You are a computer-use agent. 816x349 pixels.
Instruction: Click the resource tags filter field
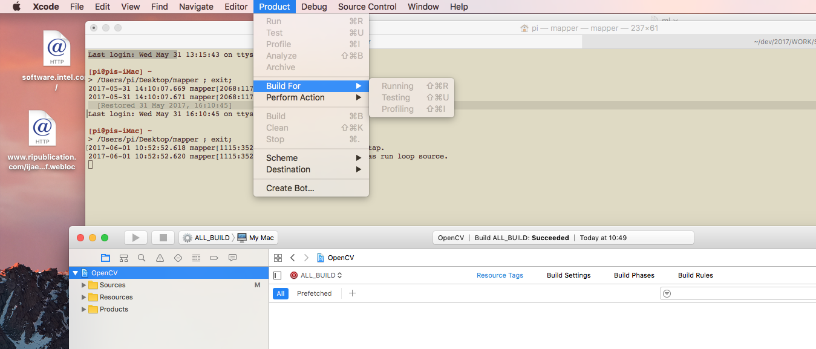click(x=738, y=293)
